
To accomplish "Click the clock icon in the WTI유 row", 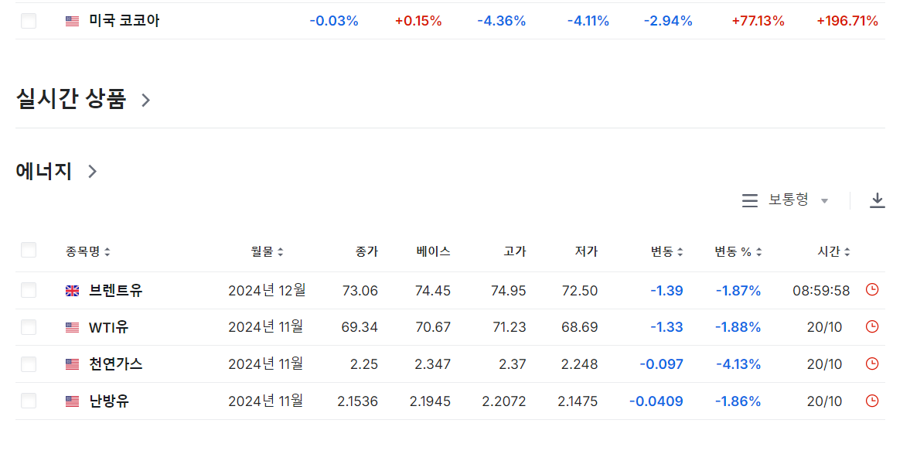I will point(871,327).
